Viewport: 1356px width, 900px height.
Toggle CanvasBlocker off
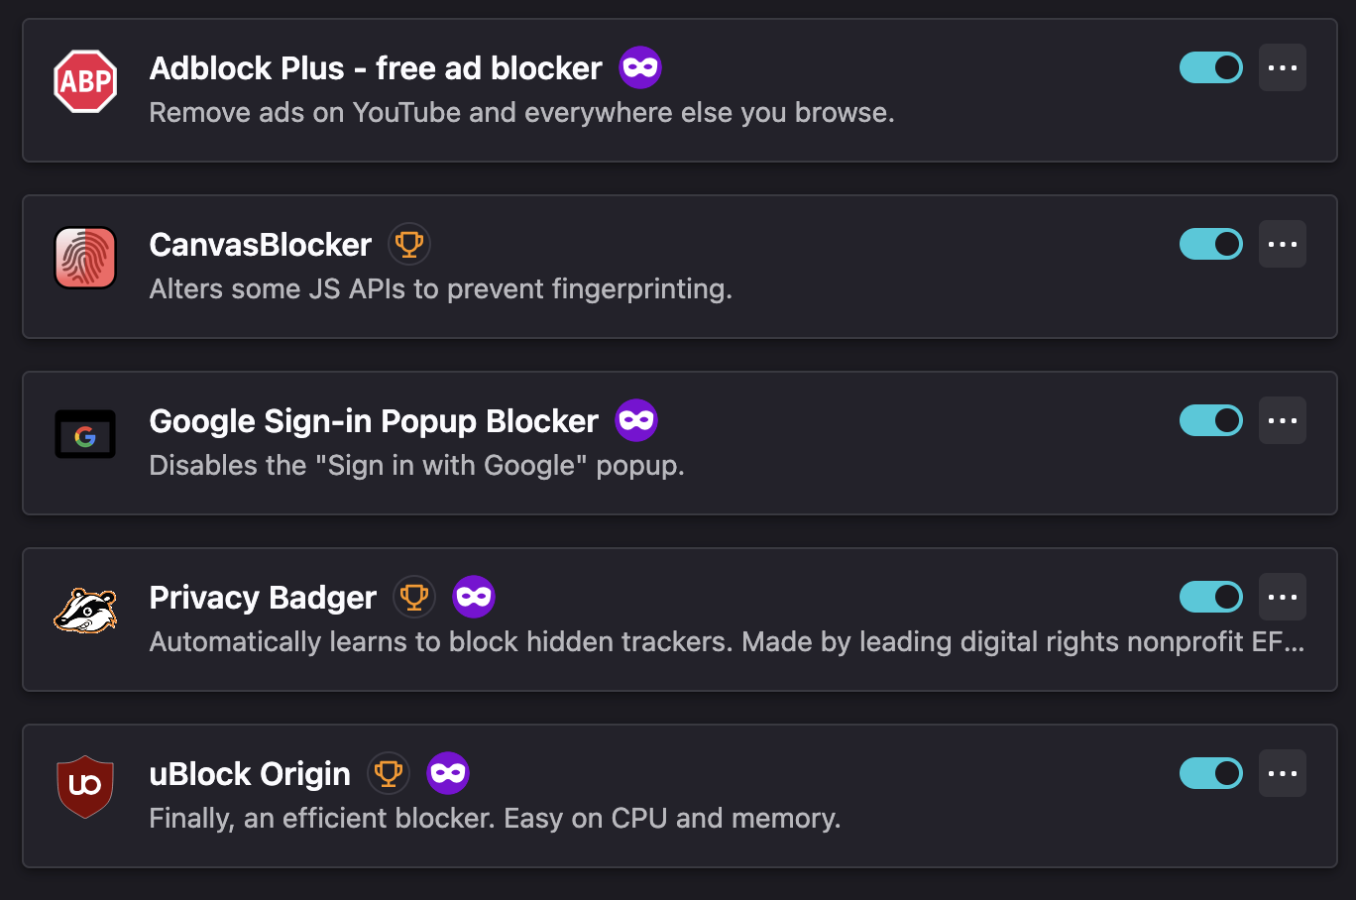pos(1210,244)
